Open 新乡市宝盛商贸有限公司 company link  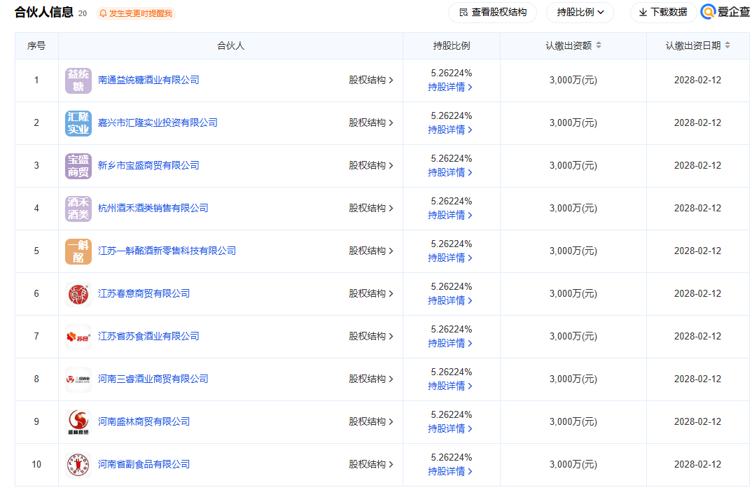[x=148, y=165]
